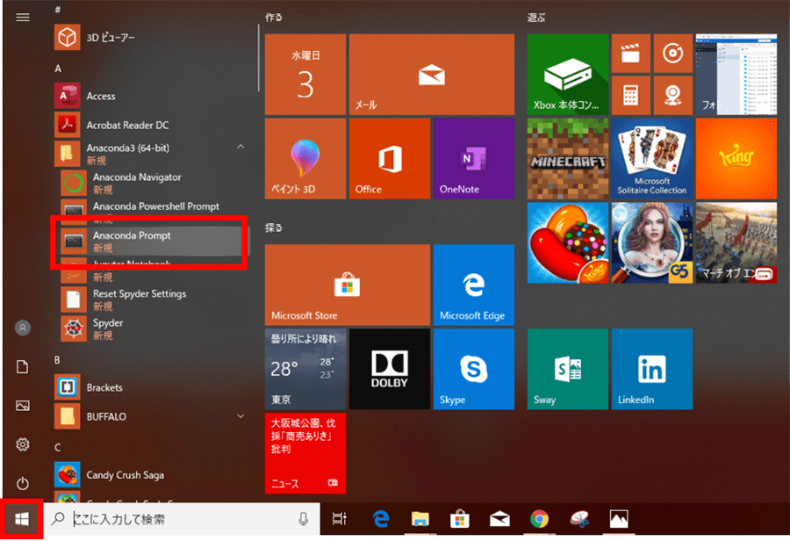Viewport: 790px width, 541px height.
Task: Open the webcam Camera tile
Action: pyautogui.click(x=673, y=96)
